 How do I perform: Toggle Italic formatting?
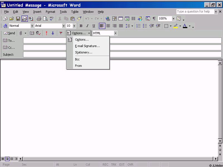click(87, 26)
